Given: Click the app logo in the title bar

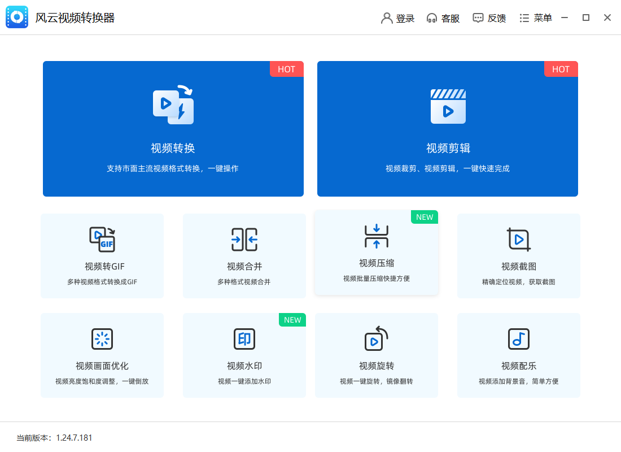Looking at the screenshot, I should [x=16, y=17].
